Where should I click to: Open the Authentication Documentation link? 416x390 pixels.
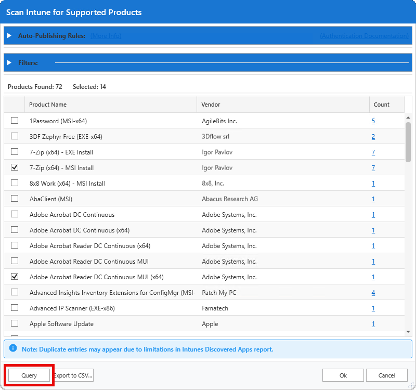pyautogui.click(x=364, y=35)
